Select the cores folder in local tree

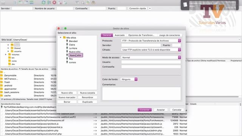(14, 61)
